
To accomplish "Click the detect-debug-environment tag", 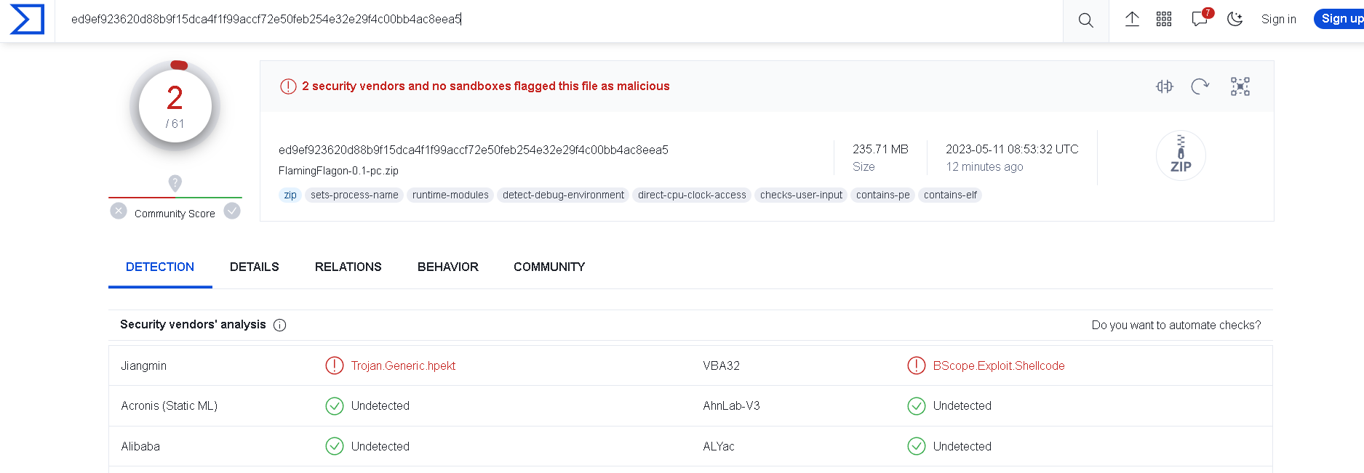I will [563, 195].
